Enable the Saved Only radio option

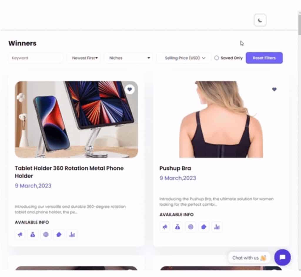217,58
